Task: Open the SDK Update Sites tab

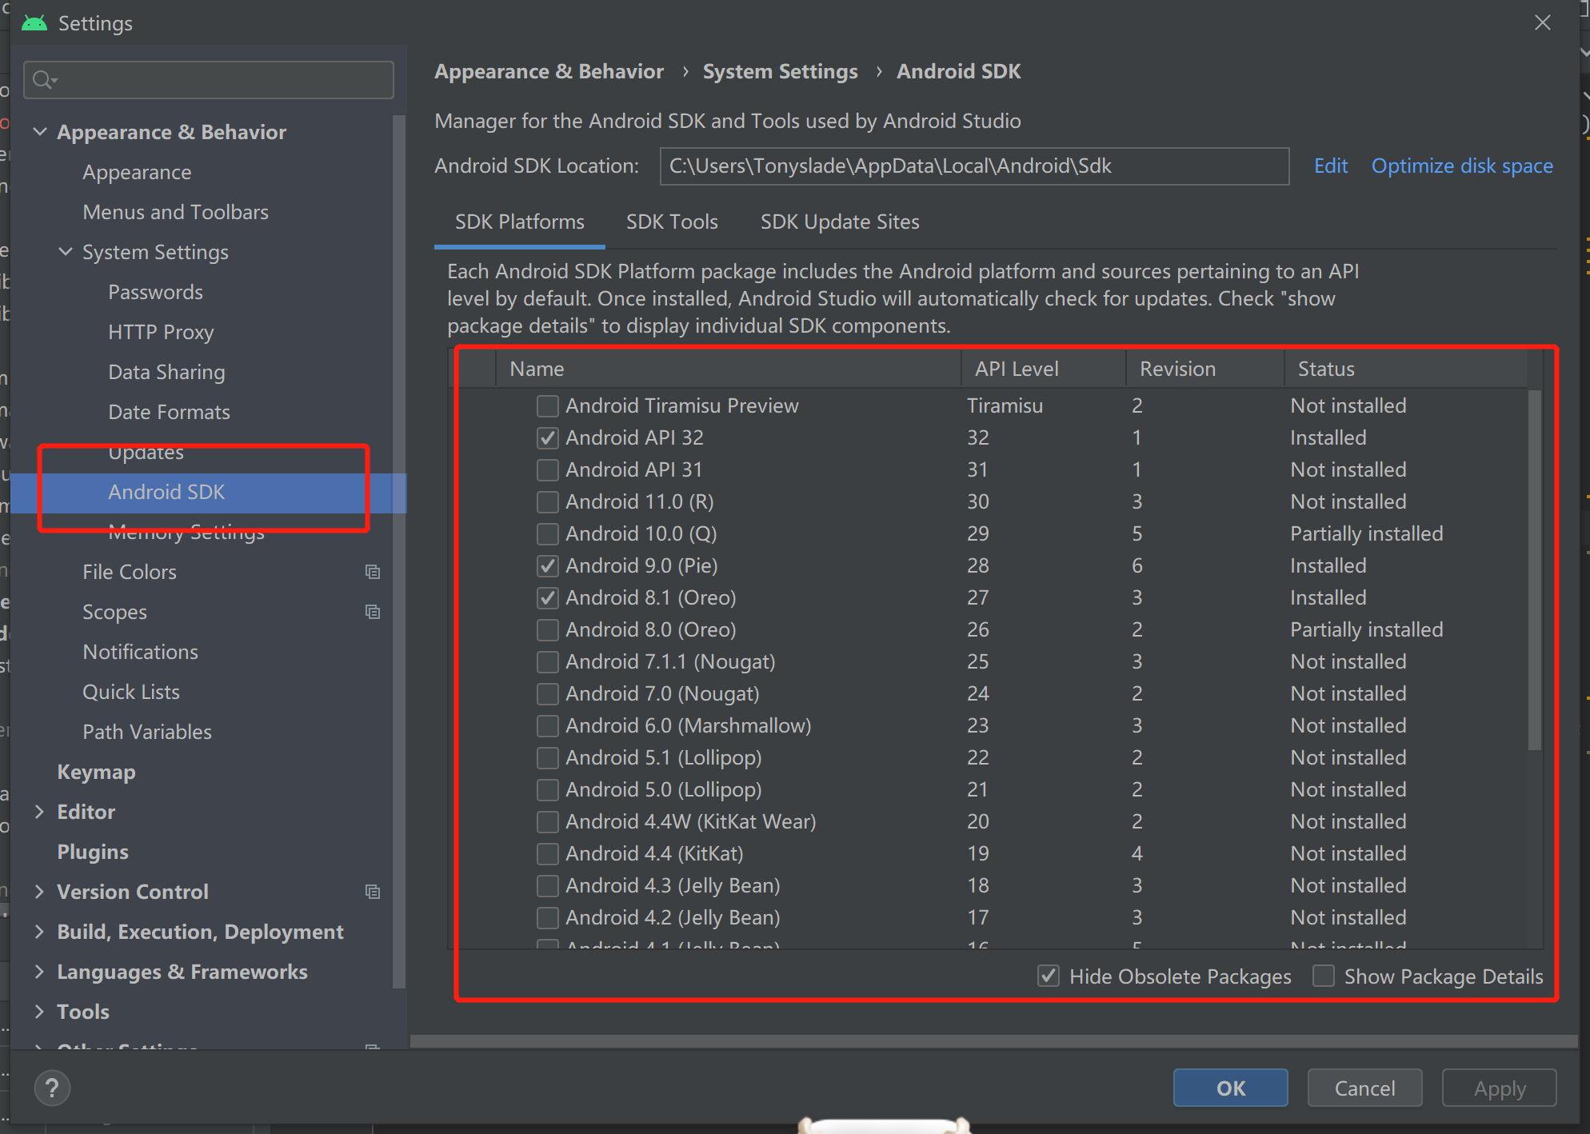Action: click(840, 222)
